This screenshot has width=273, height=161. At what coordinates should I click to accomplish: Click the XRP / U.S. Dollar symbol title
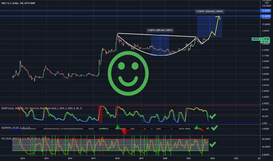[x=18, y=3]
